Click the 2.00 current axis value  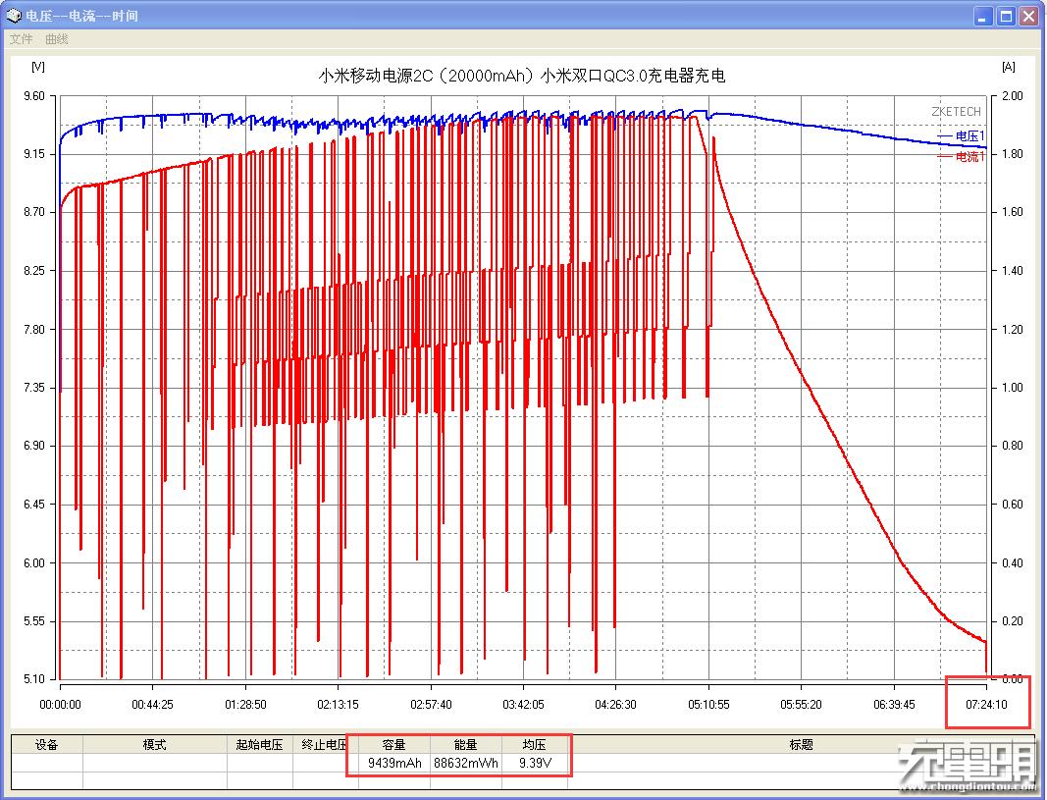[x=1013, y=96]
